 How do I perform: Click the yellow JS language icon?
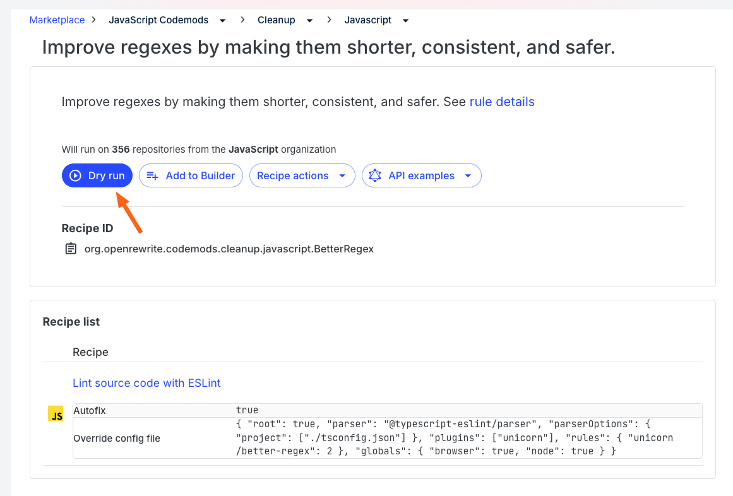[56, 414]
